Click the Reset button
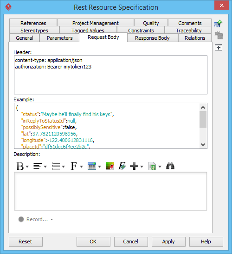 pyautogui.click(x=26, y=242)
